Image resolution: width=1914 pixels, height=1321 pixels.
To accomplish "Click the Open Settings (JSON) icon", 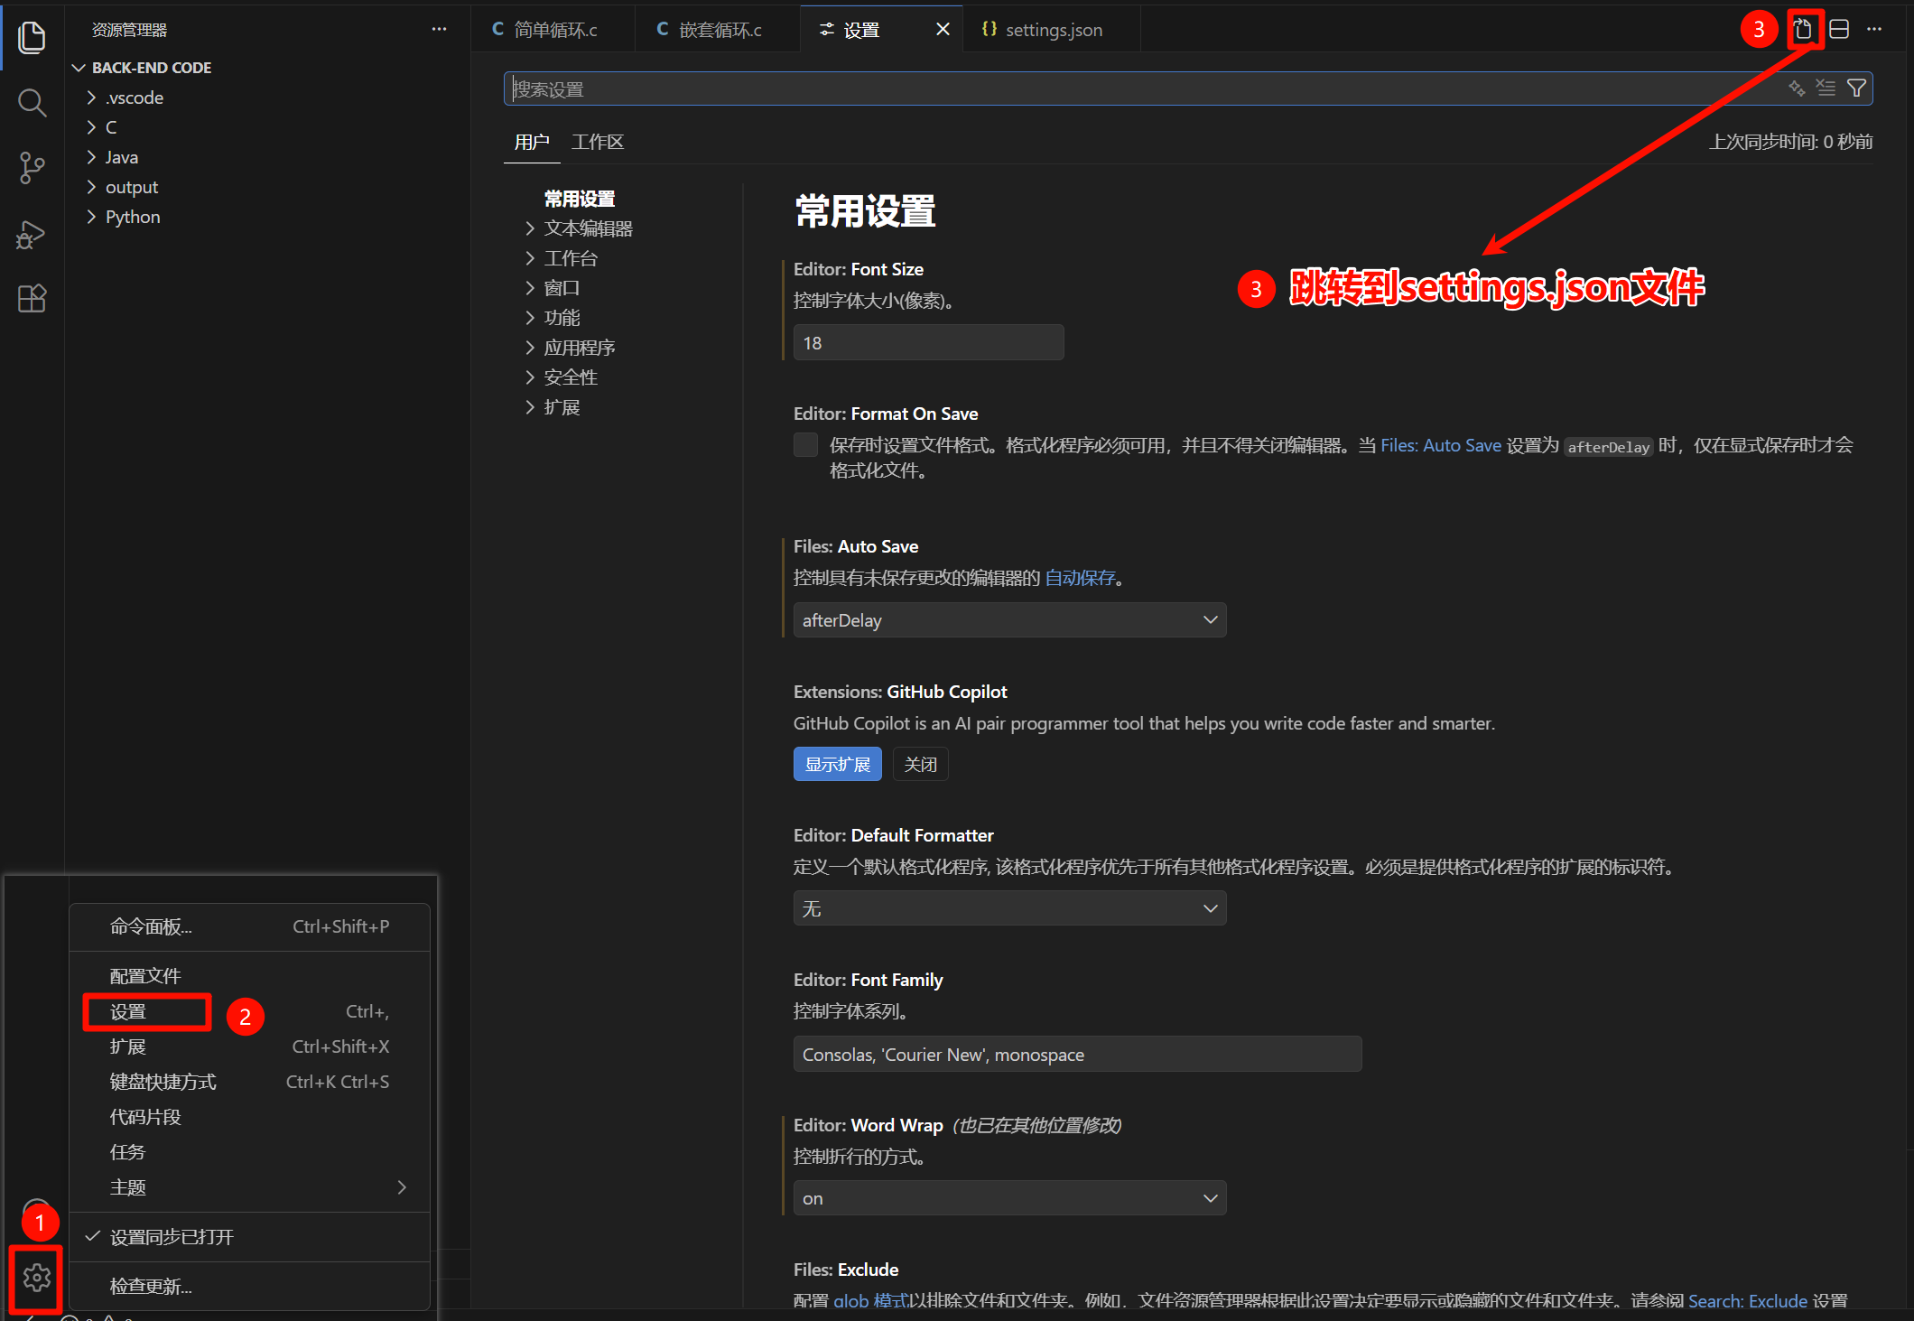I will [1803, 30].
